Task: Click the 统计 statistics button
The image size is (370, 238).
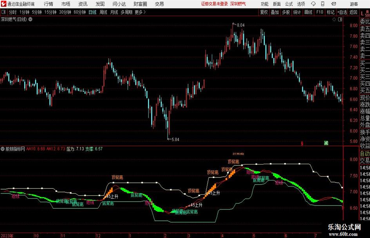Action: point(297,12)
